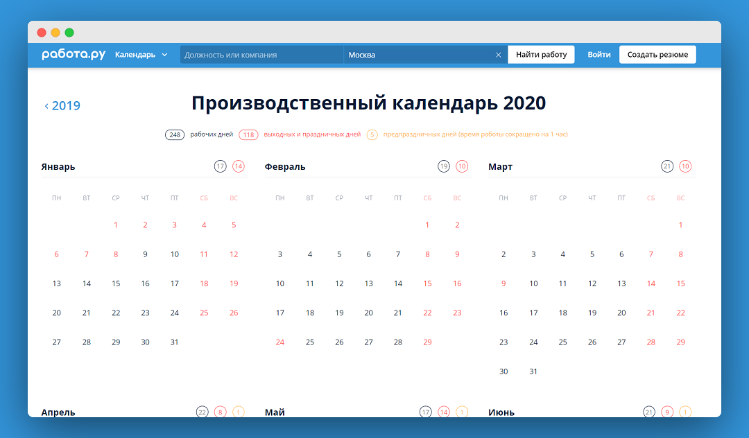Select the Март month heading
Image resolution: width=749 pixels, height=438 pixels.
(500, 167)
